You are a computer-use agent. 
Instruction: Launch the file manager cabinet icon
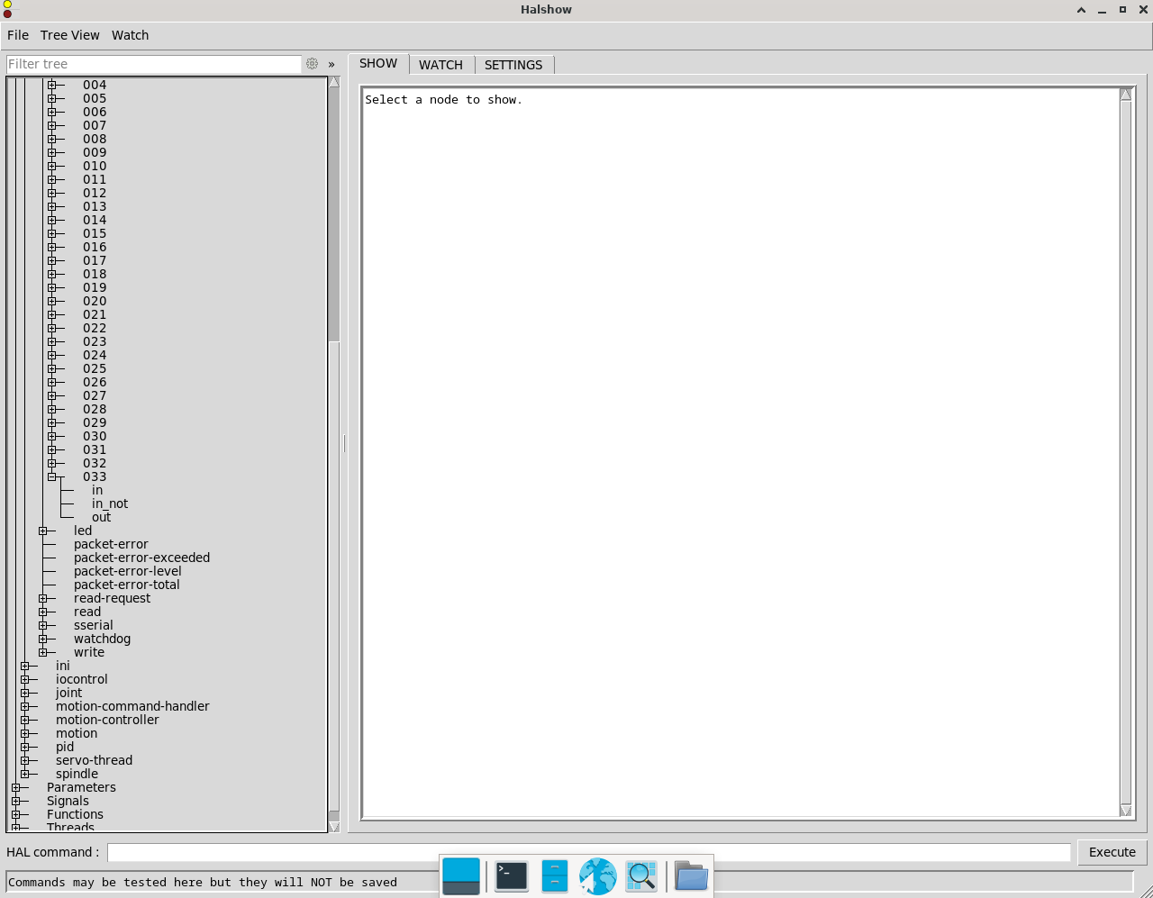(554, 875)
